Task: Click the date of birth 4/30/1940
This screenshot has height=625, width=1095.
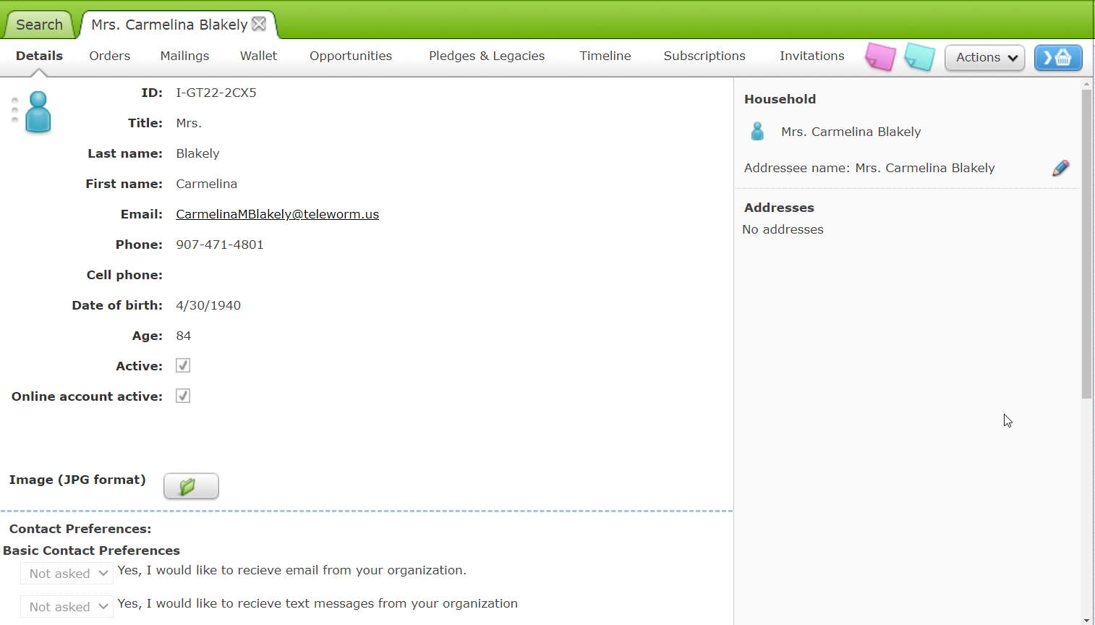Action: click(208, 305)
